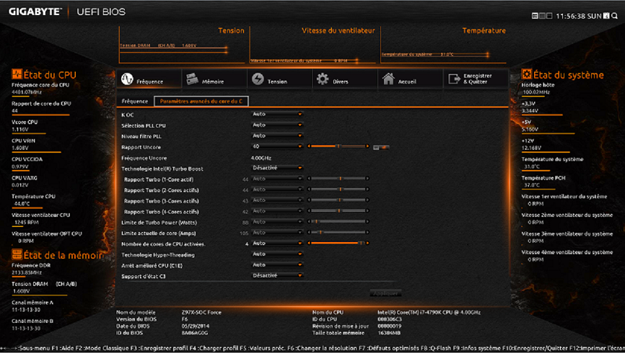The image size is (625, 353).
Task: Switch to the Fréquence sub-tab
Action: pyautogui.click(x=135, y=101)
